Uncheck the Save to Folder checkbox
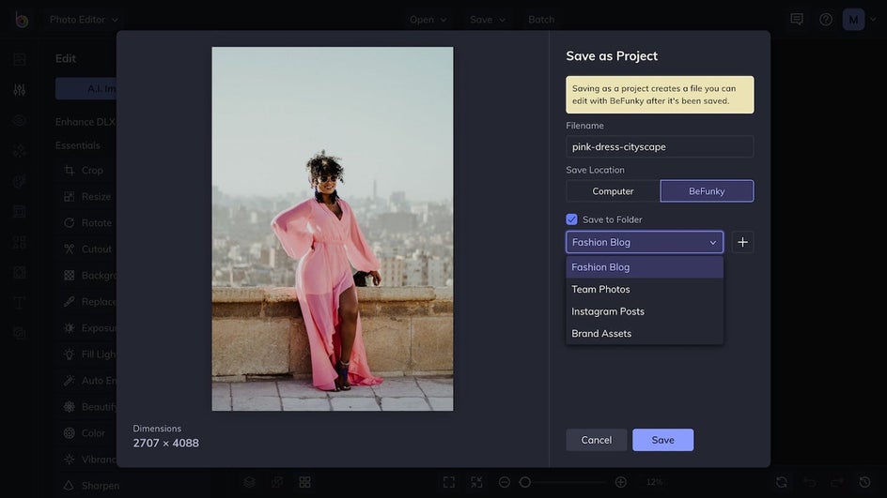Image resolution: width=887 pixels, height=498 pixels. [571, 219]
